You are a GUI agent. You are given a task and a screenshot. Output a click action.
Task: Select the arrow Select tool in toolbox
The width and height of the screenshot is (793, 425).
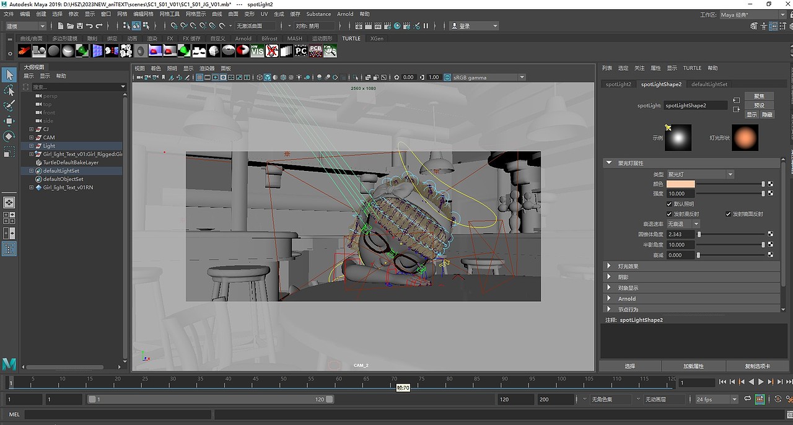[9, 75]
